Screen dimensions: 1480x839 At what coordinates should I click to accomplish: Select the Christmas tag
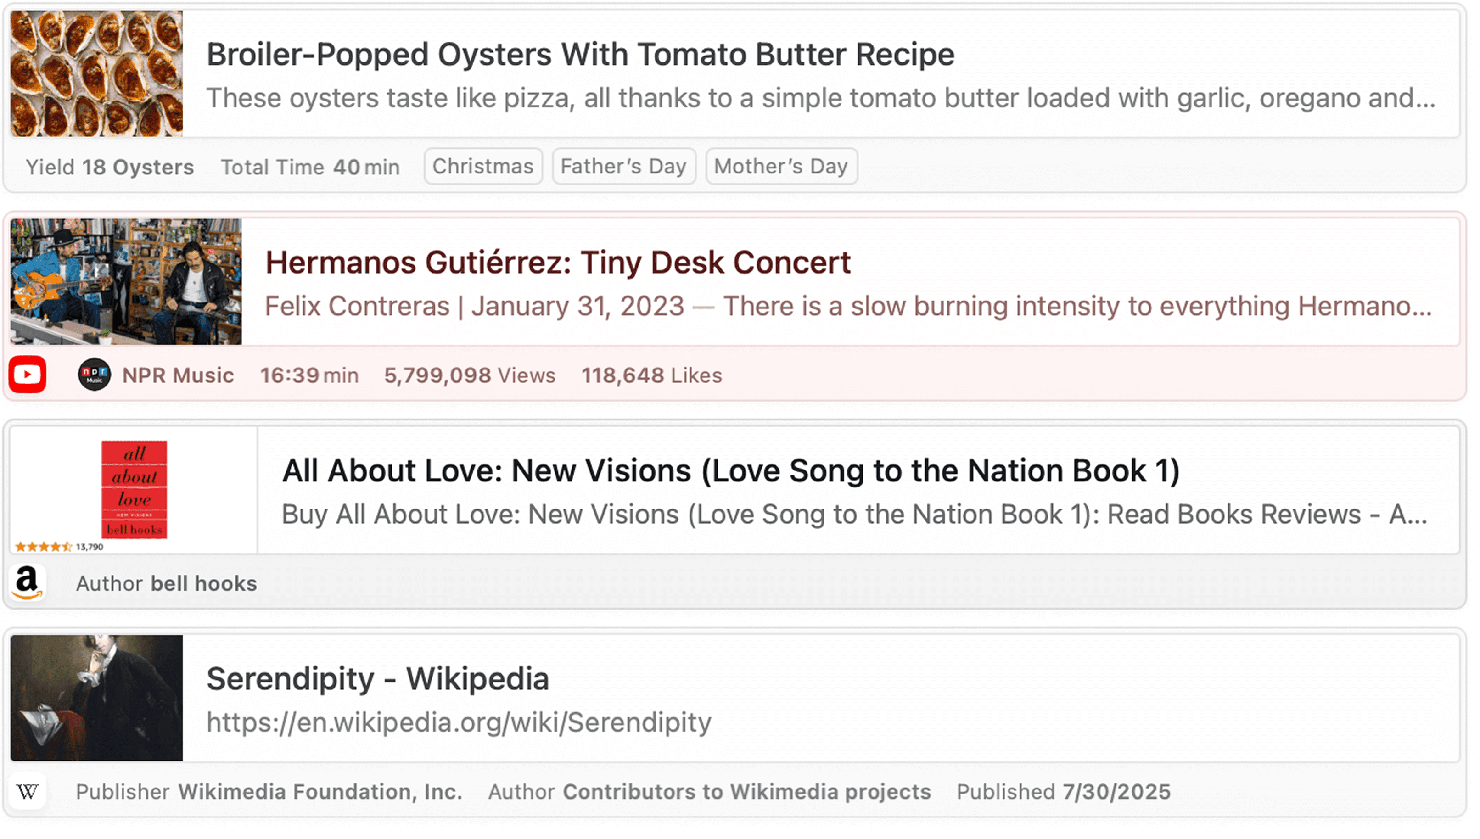(483, 167)
